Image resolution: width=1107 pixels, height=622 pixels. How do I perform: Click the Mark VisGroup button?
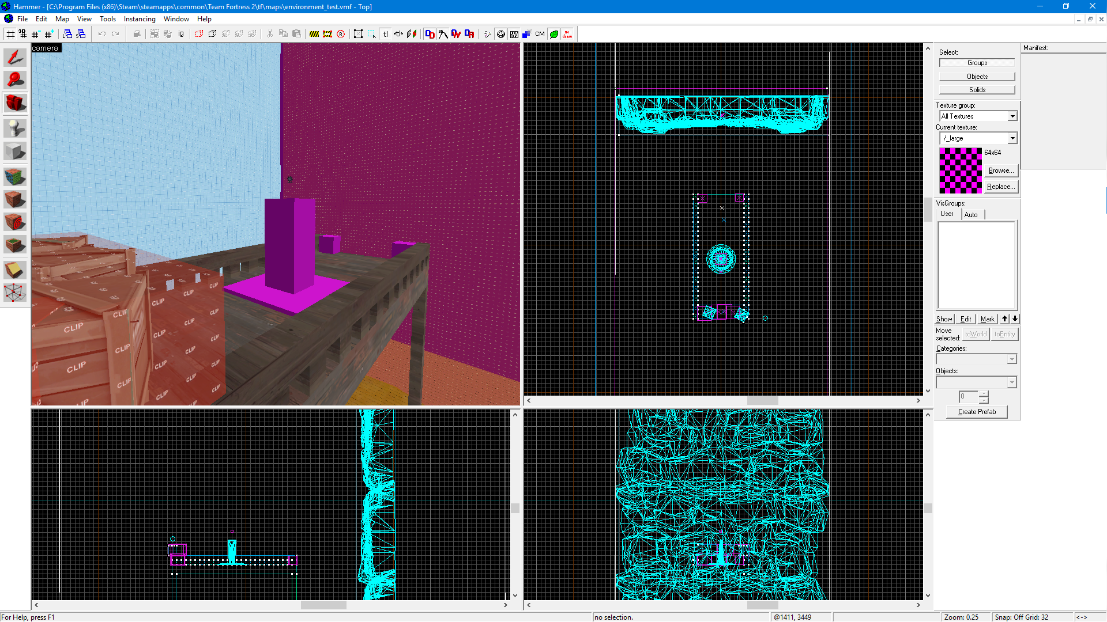tap(988, 319)
